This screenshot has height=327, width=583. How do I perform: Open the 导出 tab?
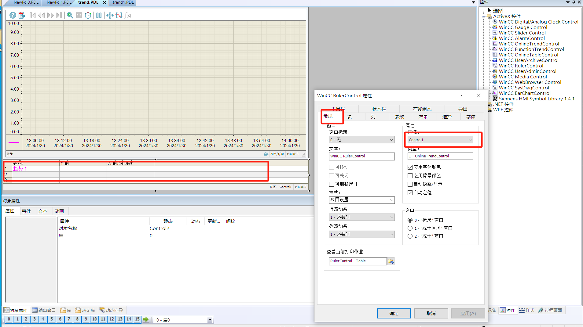point(463,109)
